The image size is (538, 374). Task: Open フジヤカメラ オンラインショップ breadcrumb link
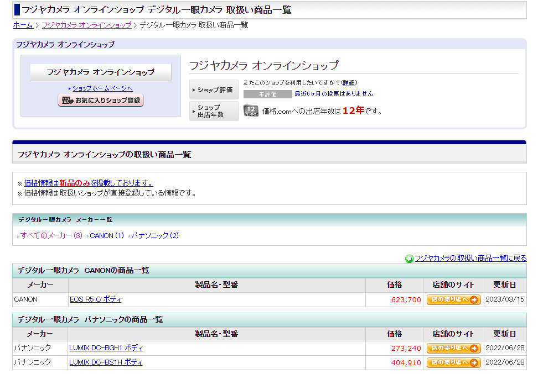pyautogui.click(x=86, y=25)
